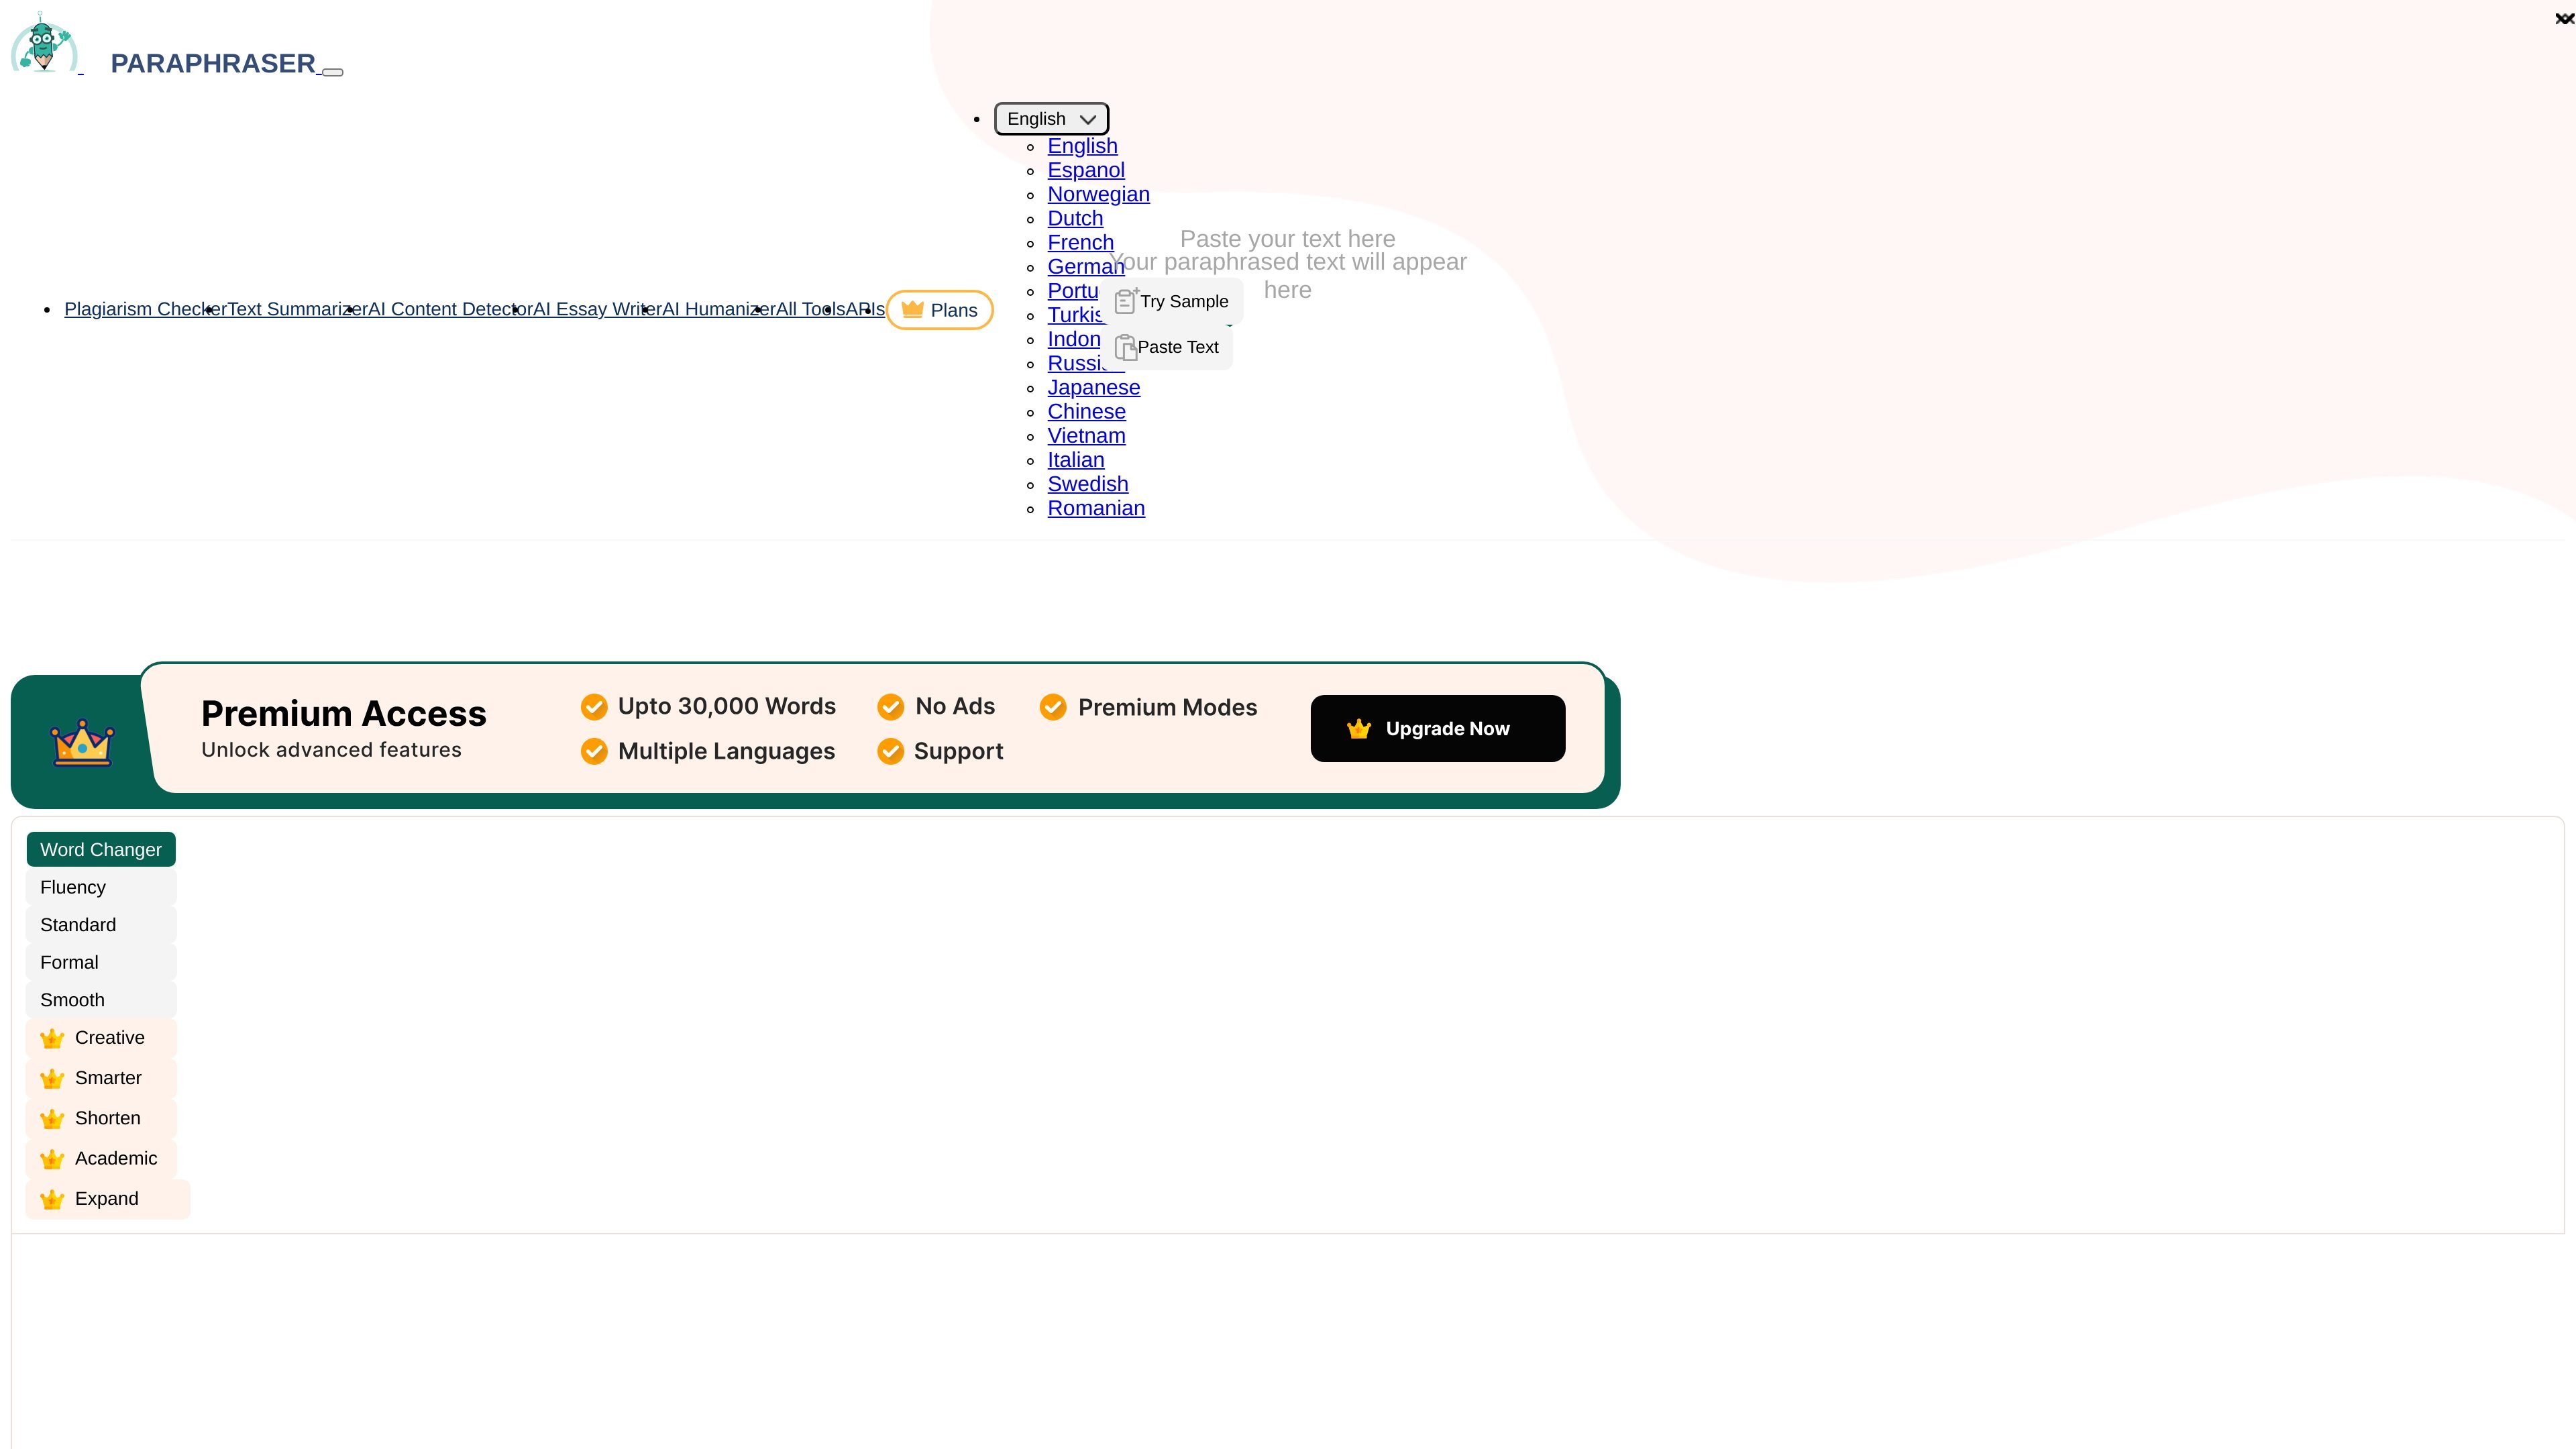Click the Plans crown button

tap(939, 310)
